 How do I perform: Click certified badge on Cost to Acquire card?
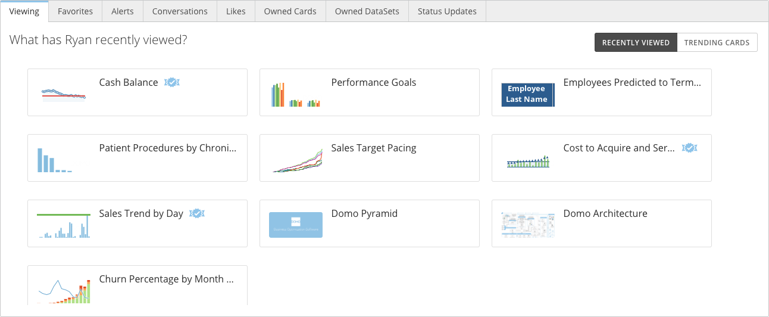point(689,148)
